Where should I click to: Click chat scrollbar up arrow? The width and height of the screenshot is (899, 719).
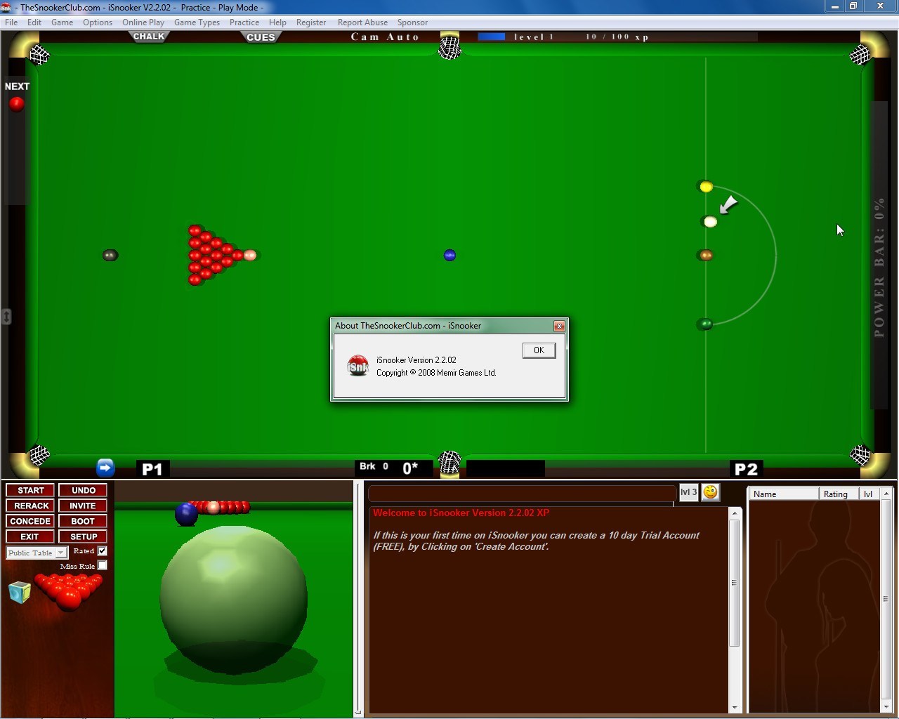click(735, 513)
